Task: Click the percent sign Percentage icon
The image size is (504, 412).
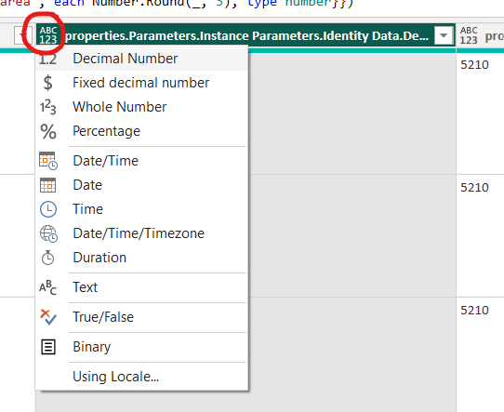Action: click(x=48, y=131)
